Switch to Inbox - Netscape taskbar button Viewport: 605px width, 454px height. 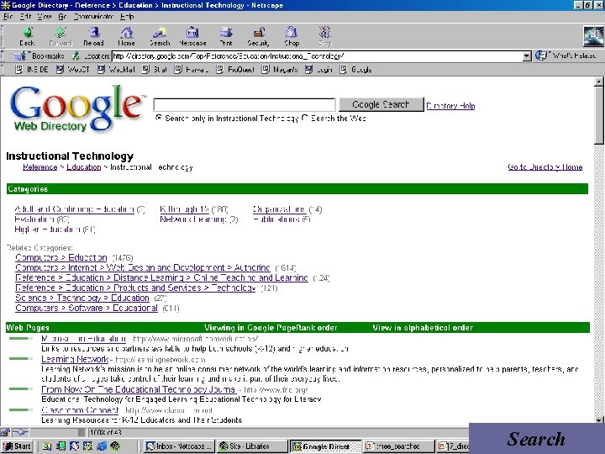click(x=178, y=446)
